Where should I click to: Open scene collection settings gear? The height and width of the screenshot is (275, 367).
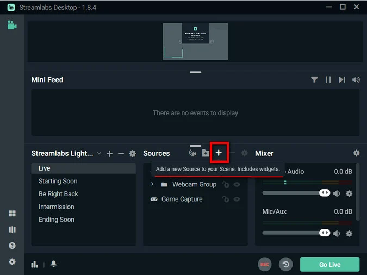[x=133, y=153]
